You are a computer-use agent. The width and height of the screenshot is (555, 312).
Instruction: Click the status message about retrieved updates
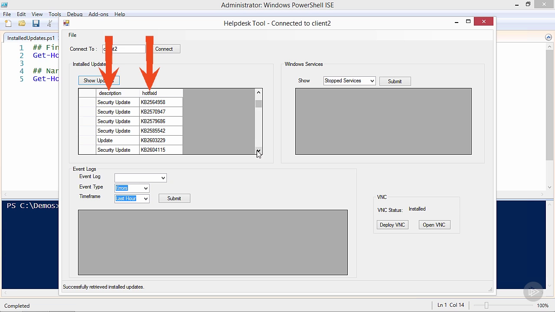click(103, 287)
